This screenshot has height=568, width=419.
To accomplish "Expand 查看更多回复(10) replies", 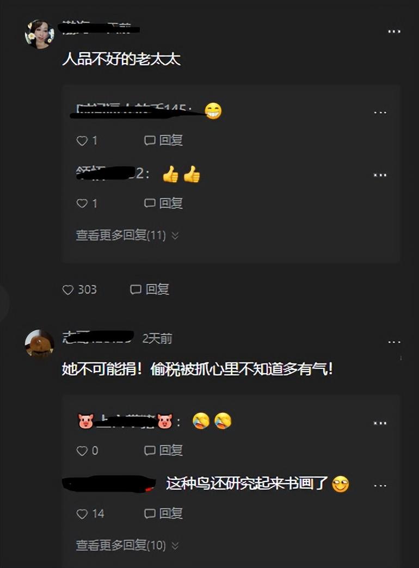I will point(127,545).
